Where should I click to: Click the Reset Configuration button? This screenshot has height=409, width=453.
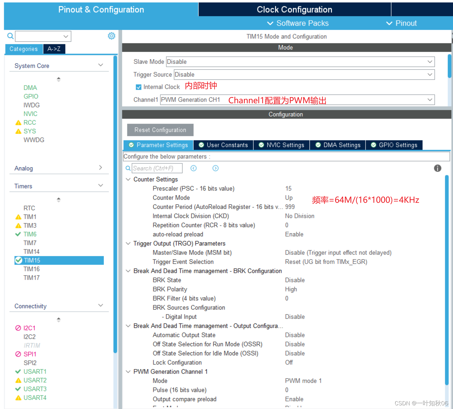(160, 130)
